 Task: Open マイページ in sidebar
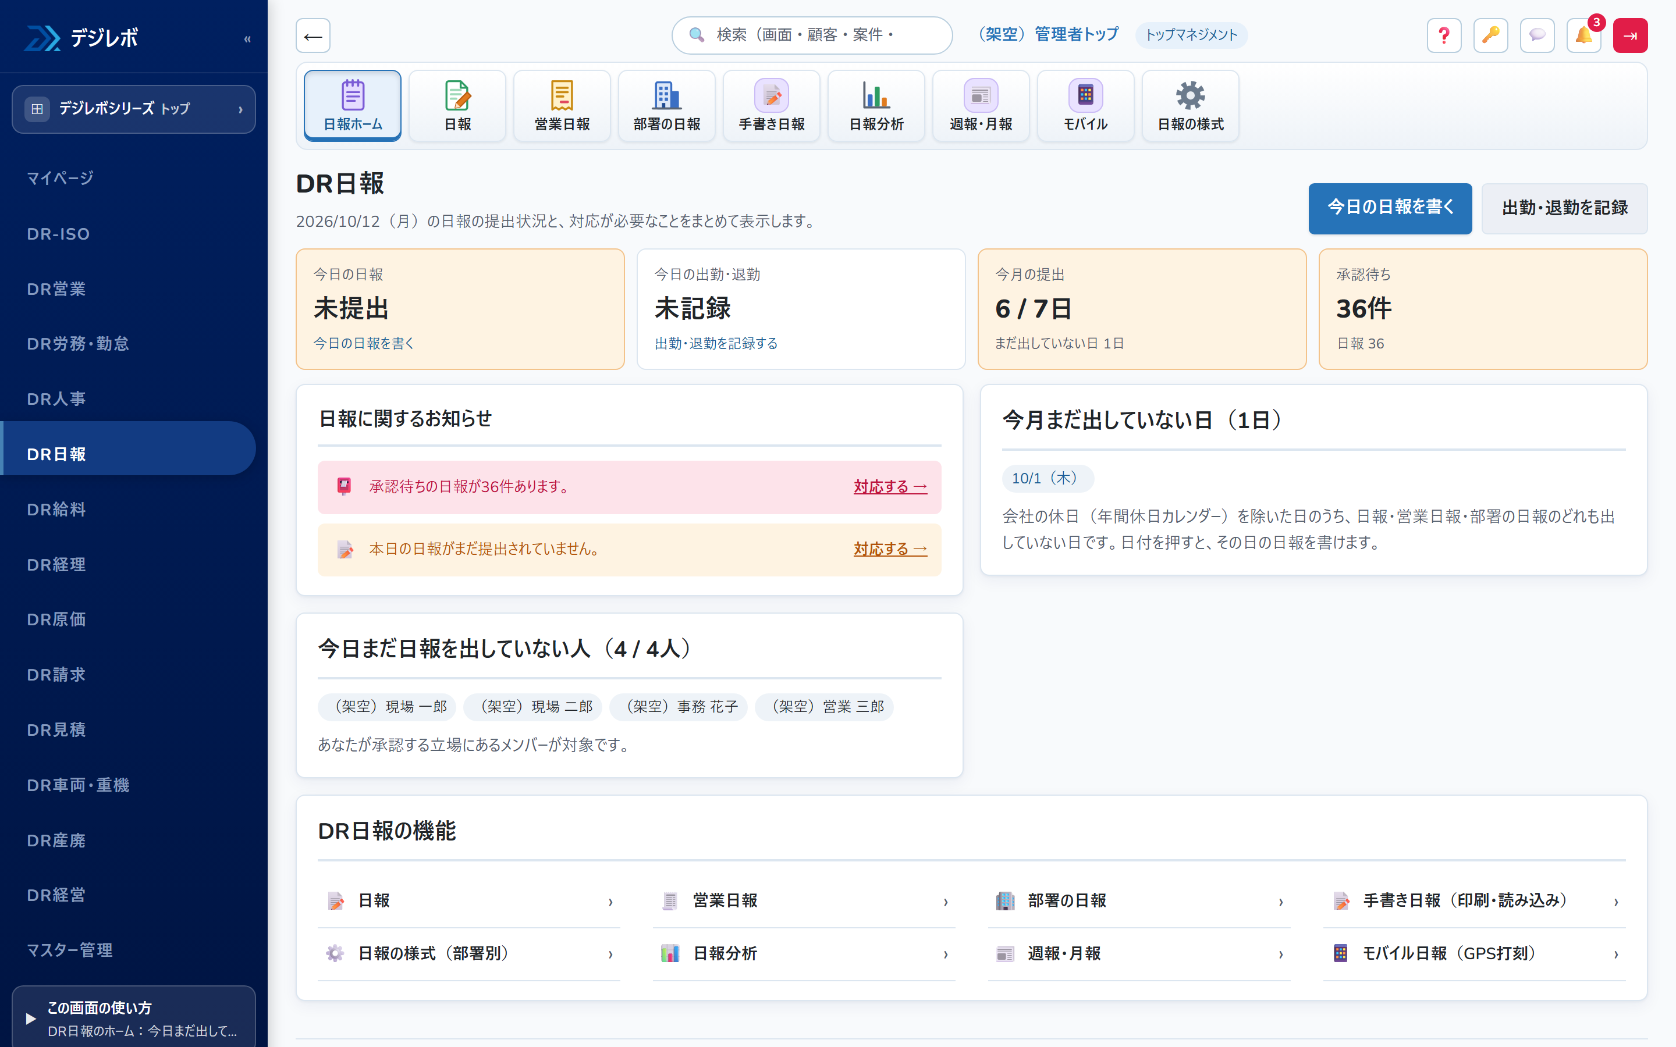click(x=128, y=178)
